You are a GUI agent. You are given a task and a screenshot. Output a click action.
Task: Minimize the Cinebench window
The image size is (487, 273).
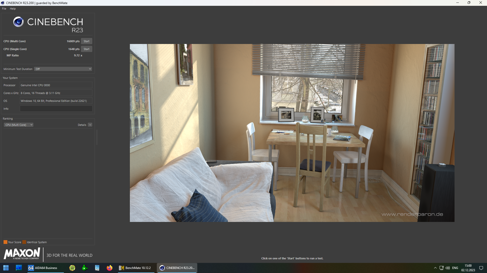click(x=458, y=3)
